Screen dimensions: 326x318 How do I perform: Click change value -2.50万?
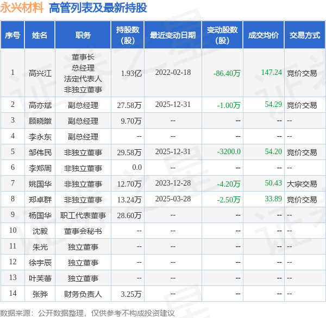click(229, 200)
